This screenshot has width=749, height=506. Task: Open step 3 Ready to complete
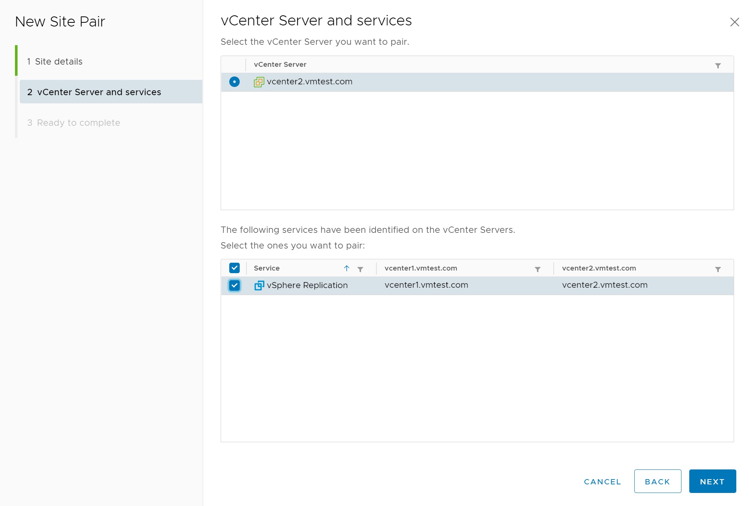(x=78, y=123)
